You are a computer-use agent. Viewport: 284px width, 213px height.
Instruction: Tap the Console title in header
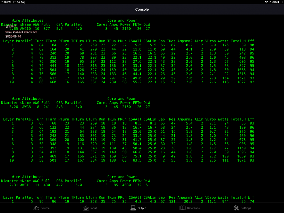point(142,9)
